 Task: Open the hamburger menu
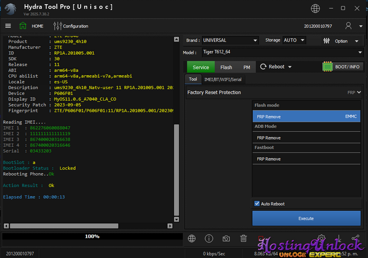(x=8, y=26)
